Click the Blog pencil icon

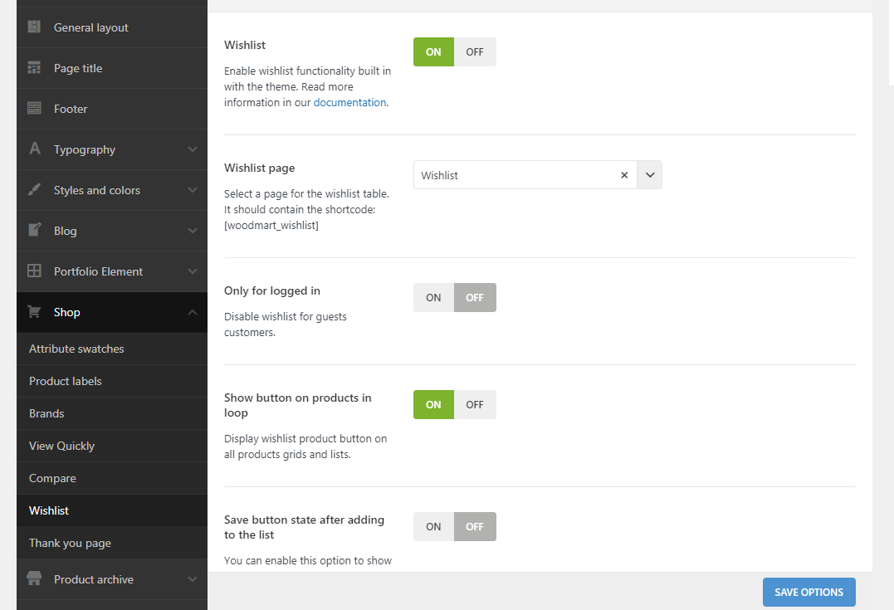[x=34, y=230]
